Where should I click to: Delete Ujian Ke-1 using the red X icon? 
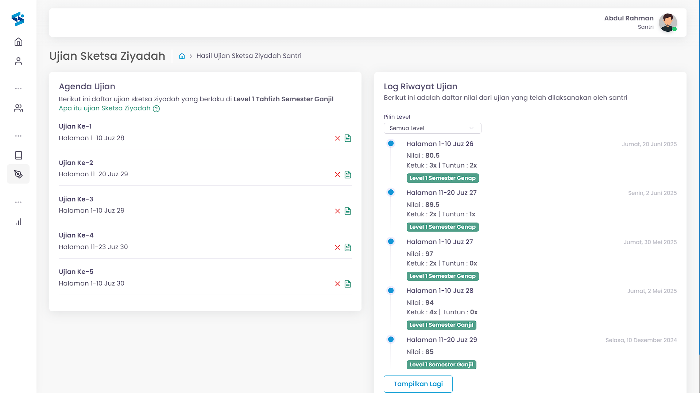[x=337, y=138]
